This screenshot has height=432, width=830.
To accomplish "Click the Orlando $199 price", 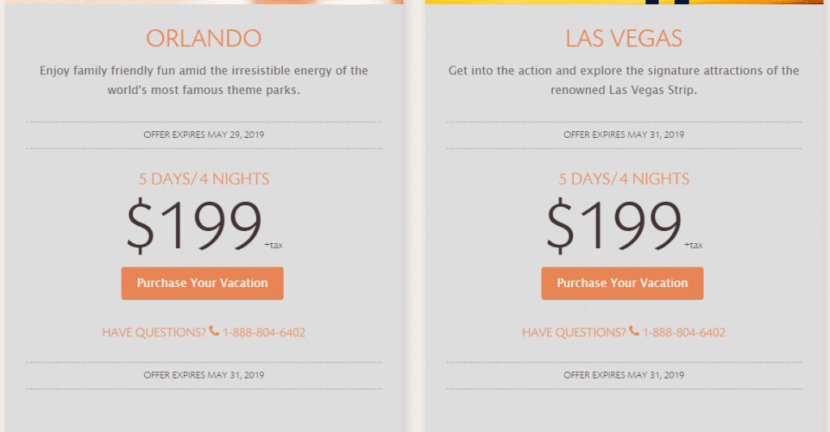I will 194,225.
